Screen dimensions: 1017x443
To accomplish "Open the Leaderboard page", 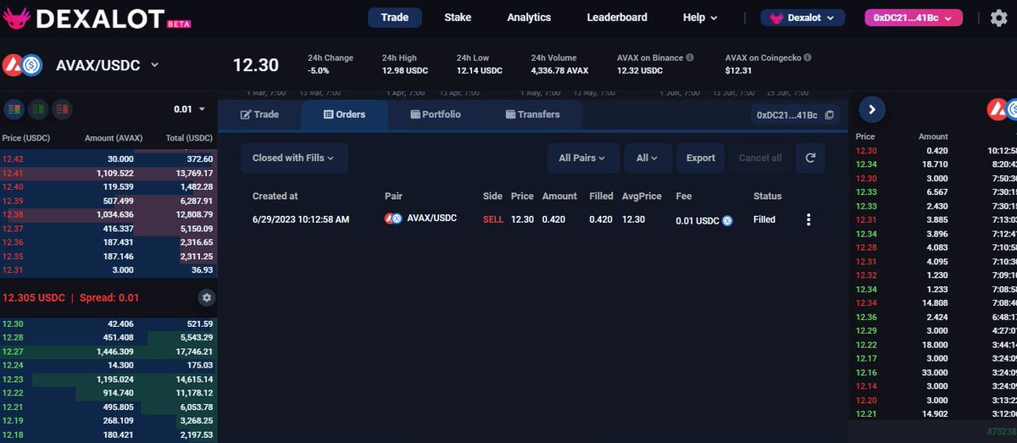I will pyautogui.click(x=617, y=17).
